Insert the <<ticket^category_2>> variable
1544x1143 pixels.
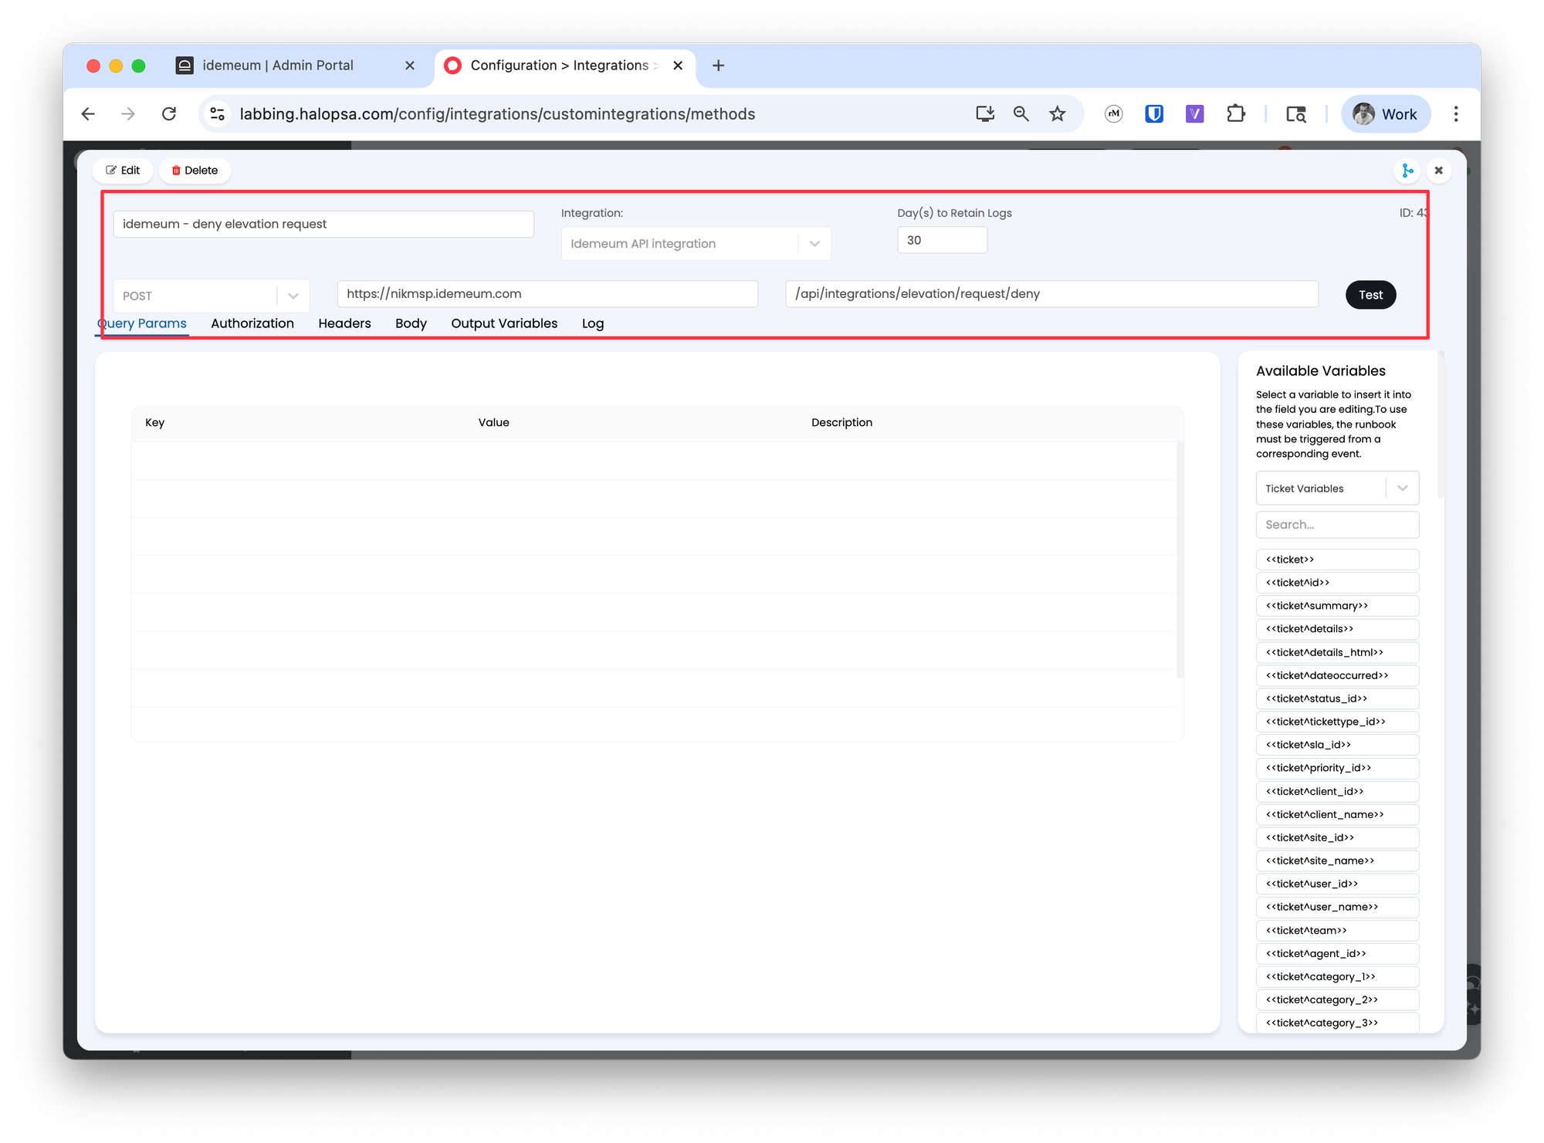click(x=1337, y=1000)
